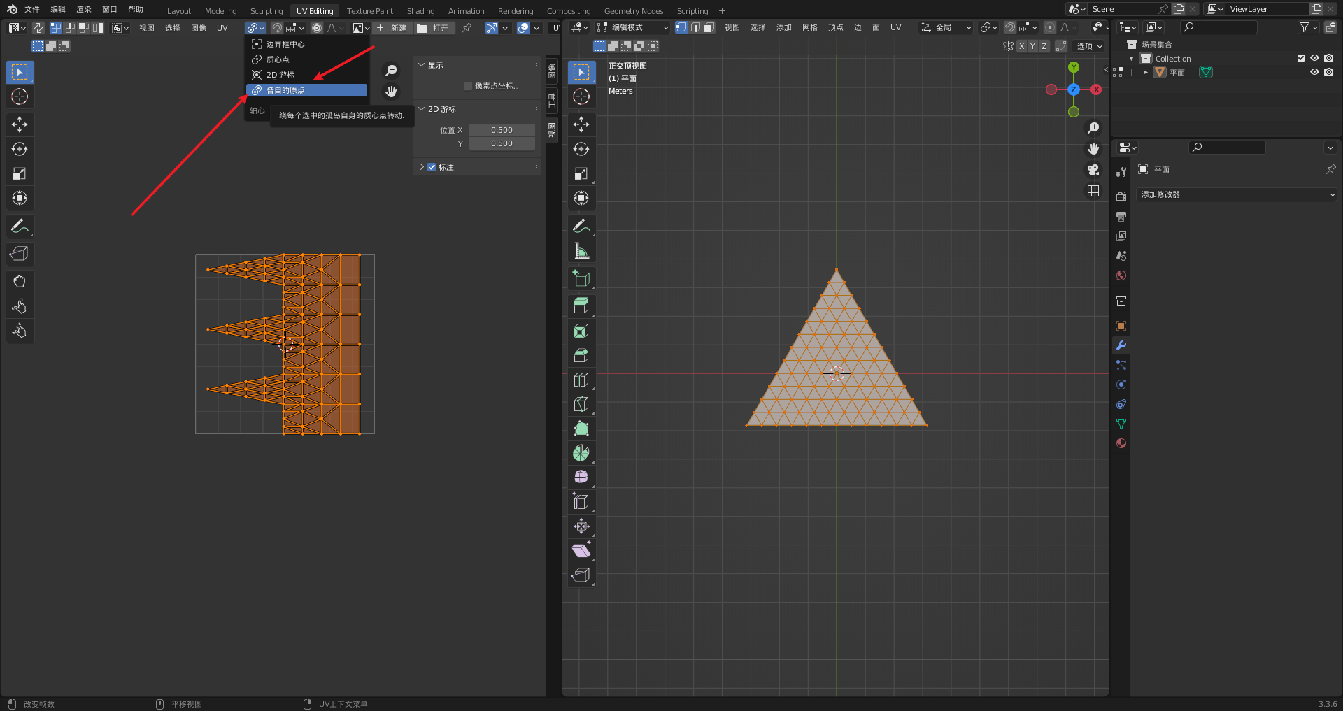The height and width of the screenshot is (711, 1343).
Task: Select the Spin tool
Action: (581, 453)
